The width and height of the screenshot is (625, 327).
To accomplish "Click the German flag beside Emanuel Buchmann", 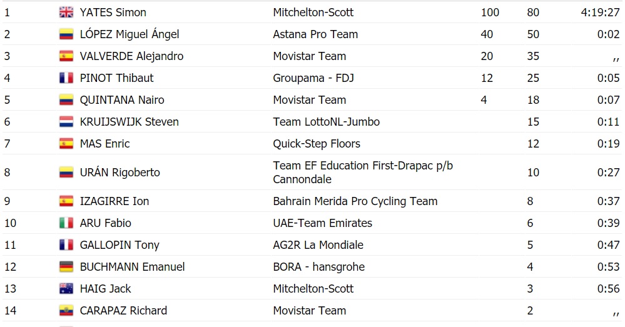I will [66, 267].
